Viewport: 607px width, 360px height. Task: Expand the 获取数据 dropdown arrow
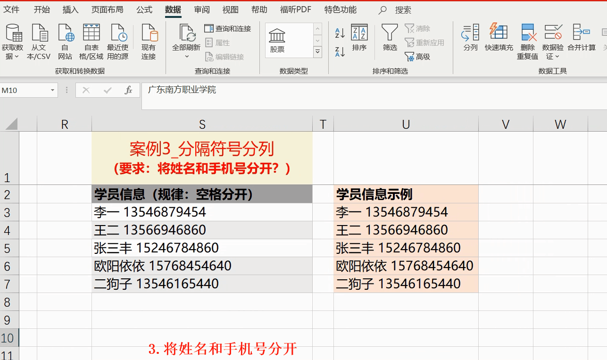coord(17,57)
